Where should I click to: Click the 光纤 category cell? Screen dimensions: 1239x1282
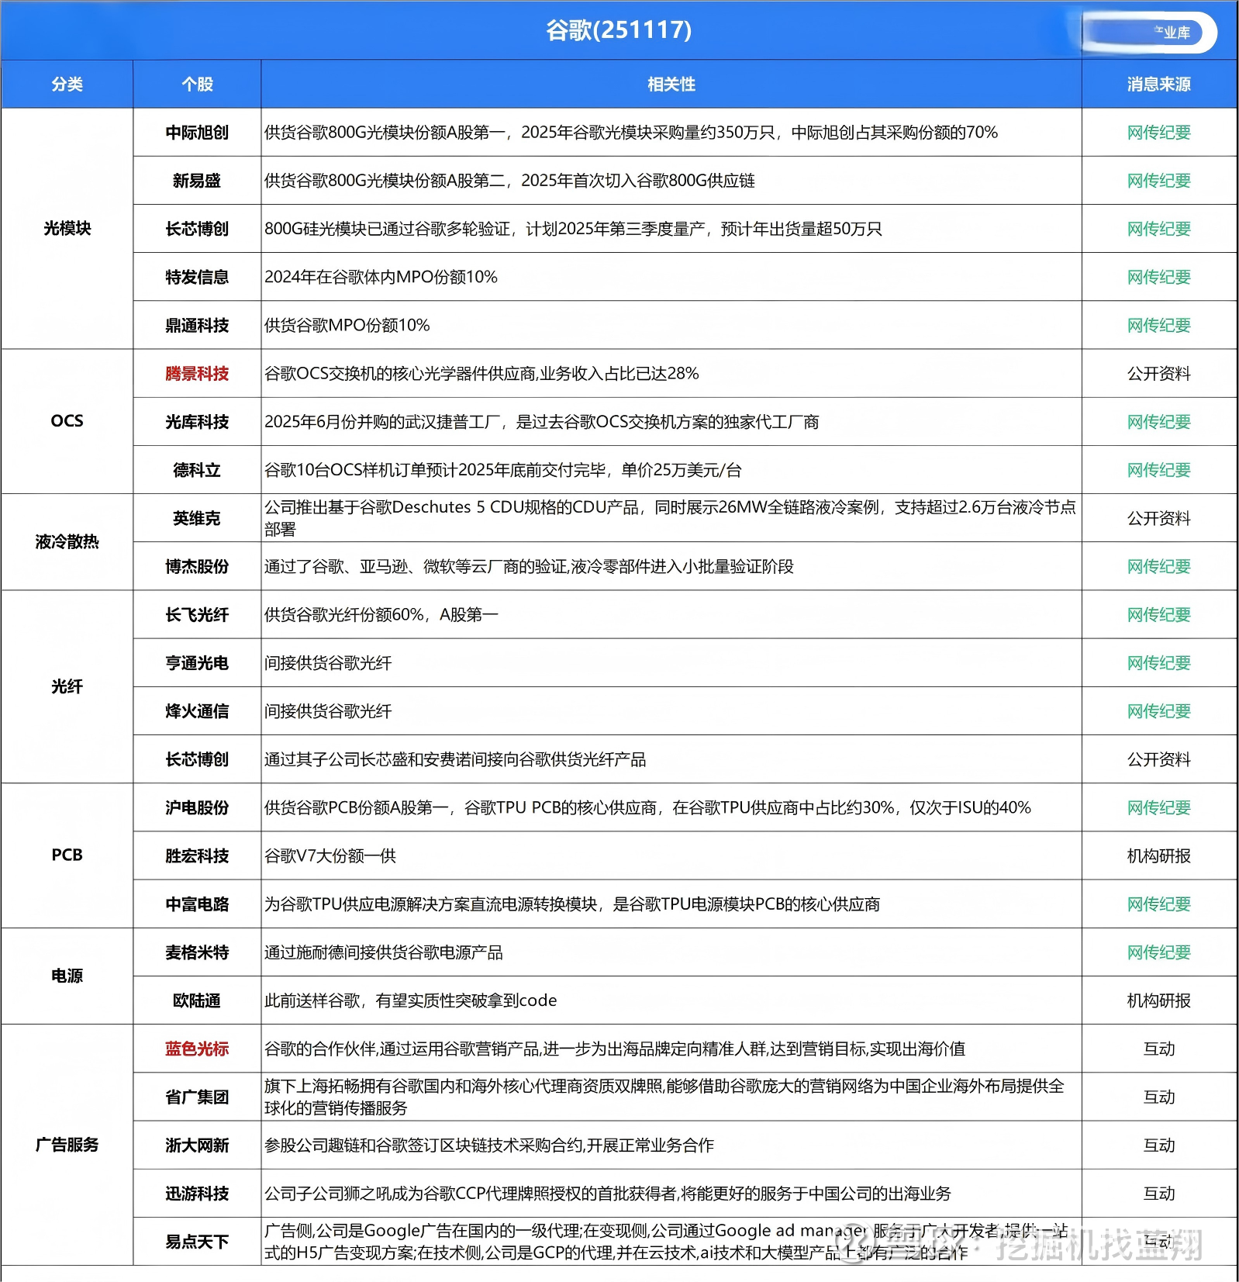[67, 686]
